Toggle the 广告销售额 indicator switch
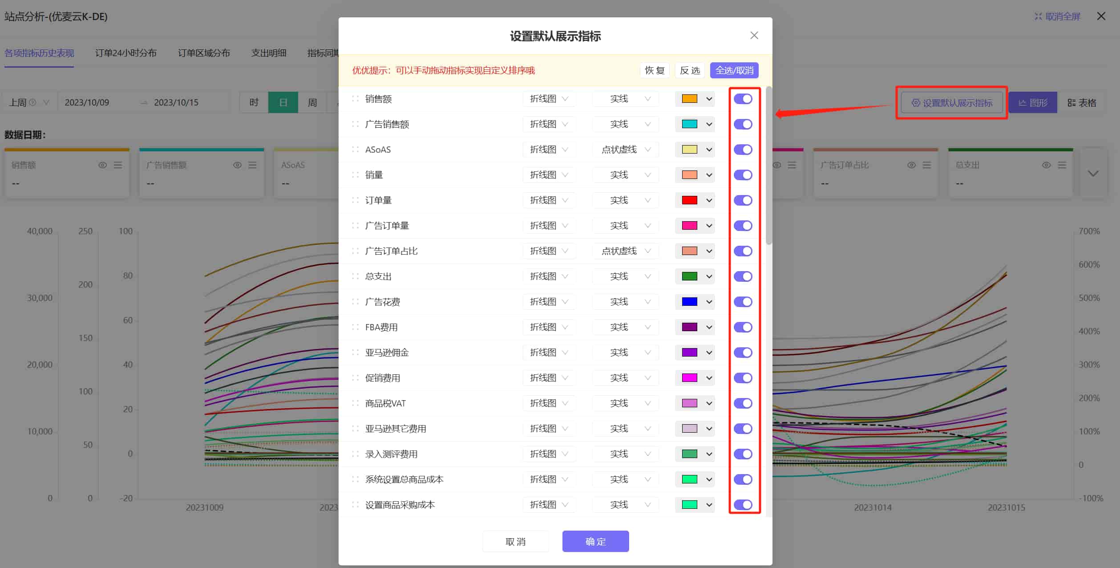 coord(743,124)
